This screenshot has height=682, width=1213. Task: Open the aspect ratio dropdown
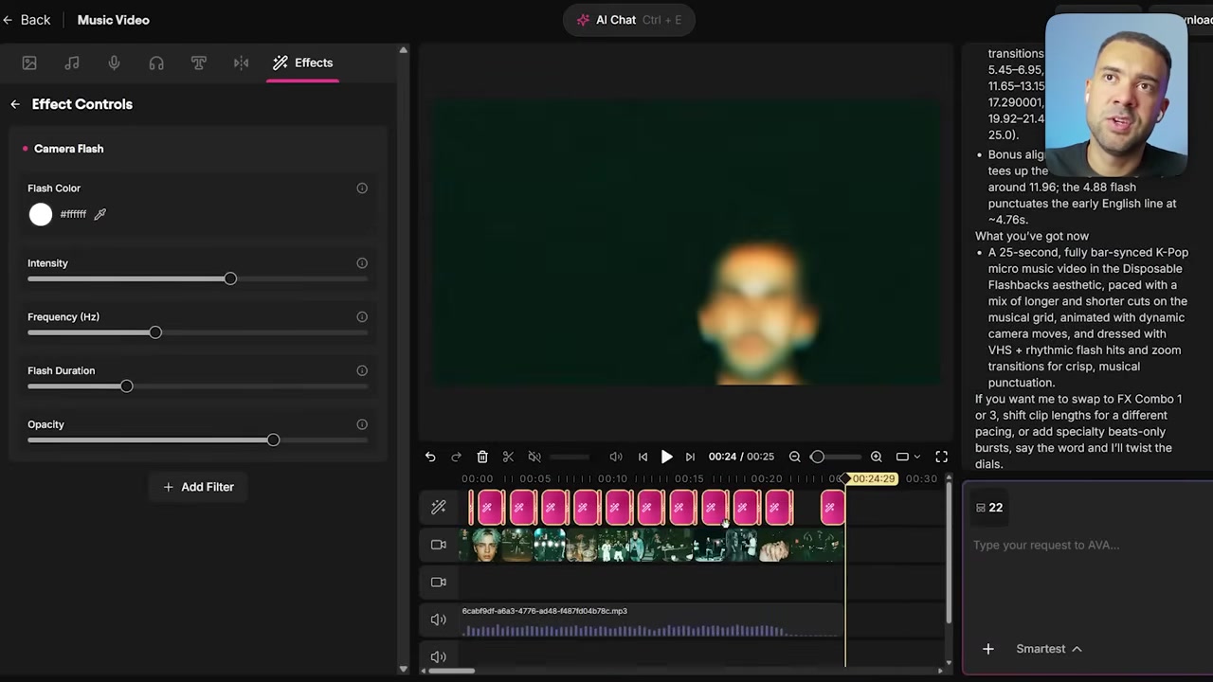(908, 457)
